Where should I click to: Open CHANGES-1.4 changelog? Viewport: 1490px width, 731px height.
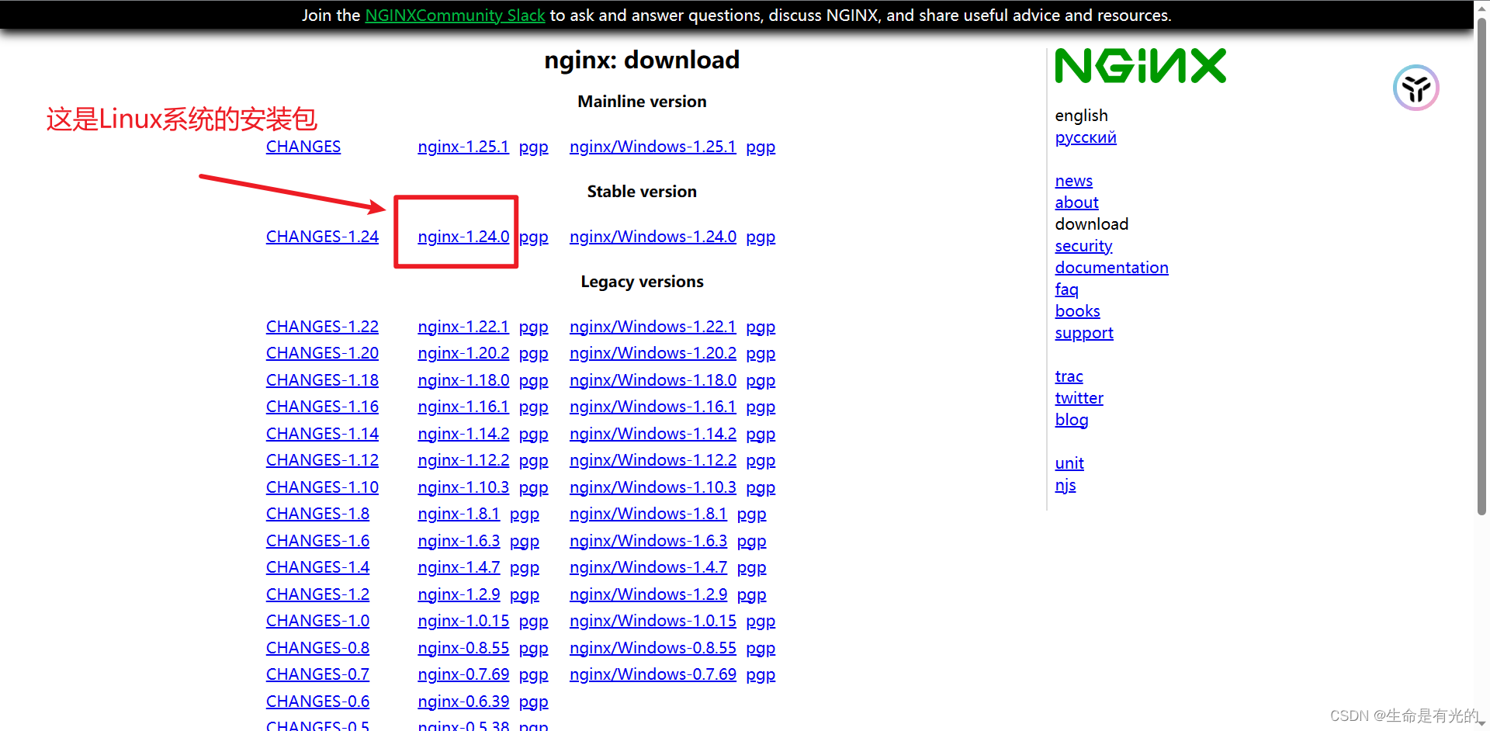(317, 567)
